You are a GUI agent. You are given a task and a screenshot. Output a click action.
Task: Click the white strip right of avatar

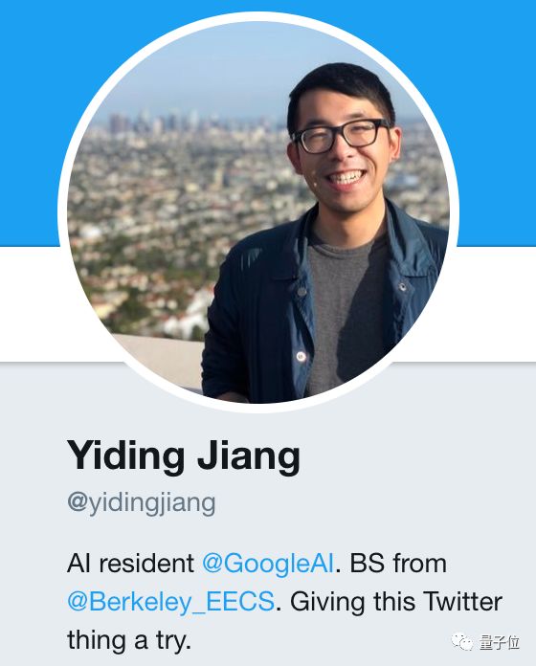click(x=497, y=303)
